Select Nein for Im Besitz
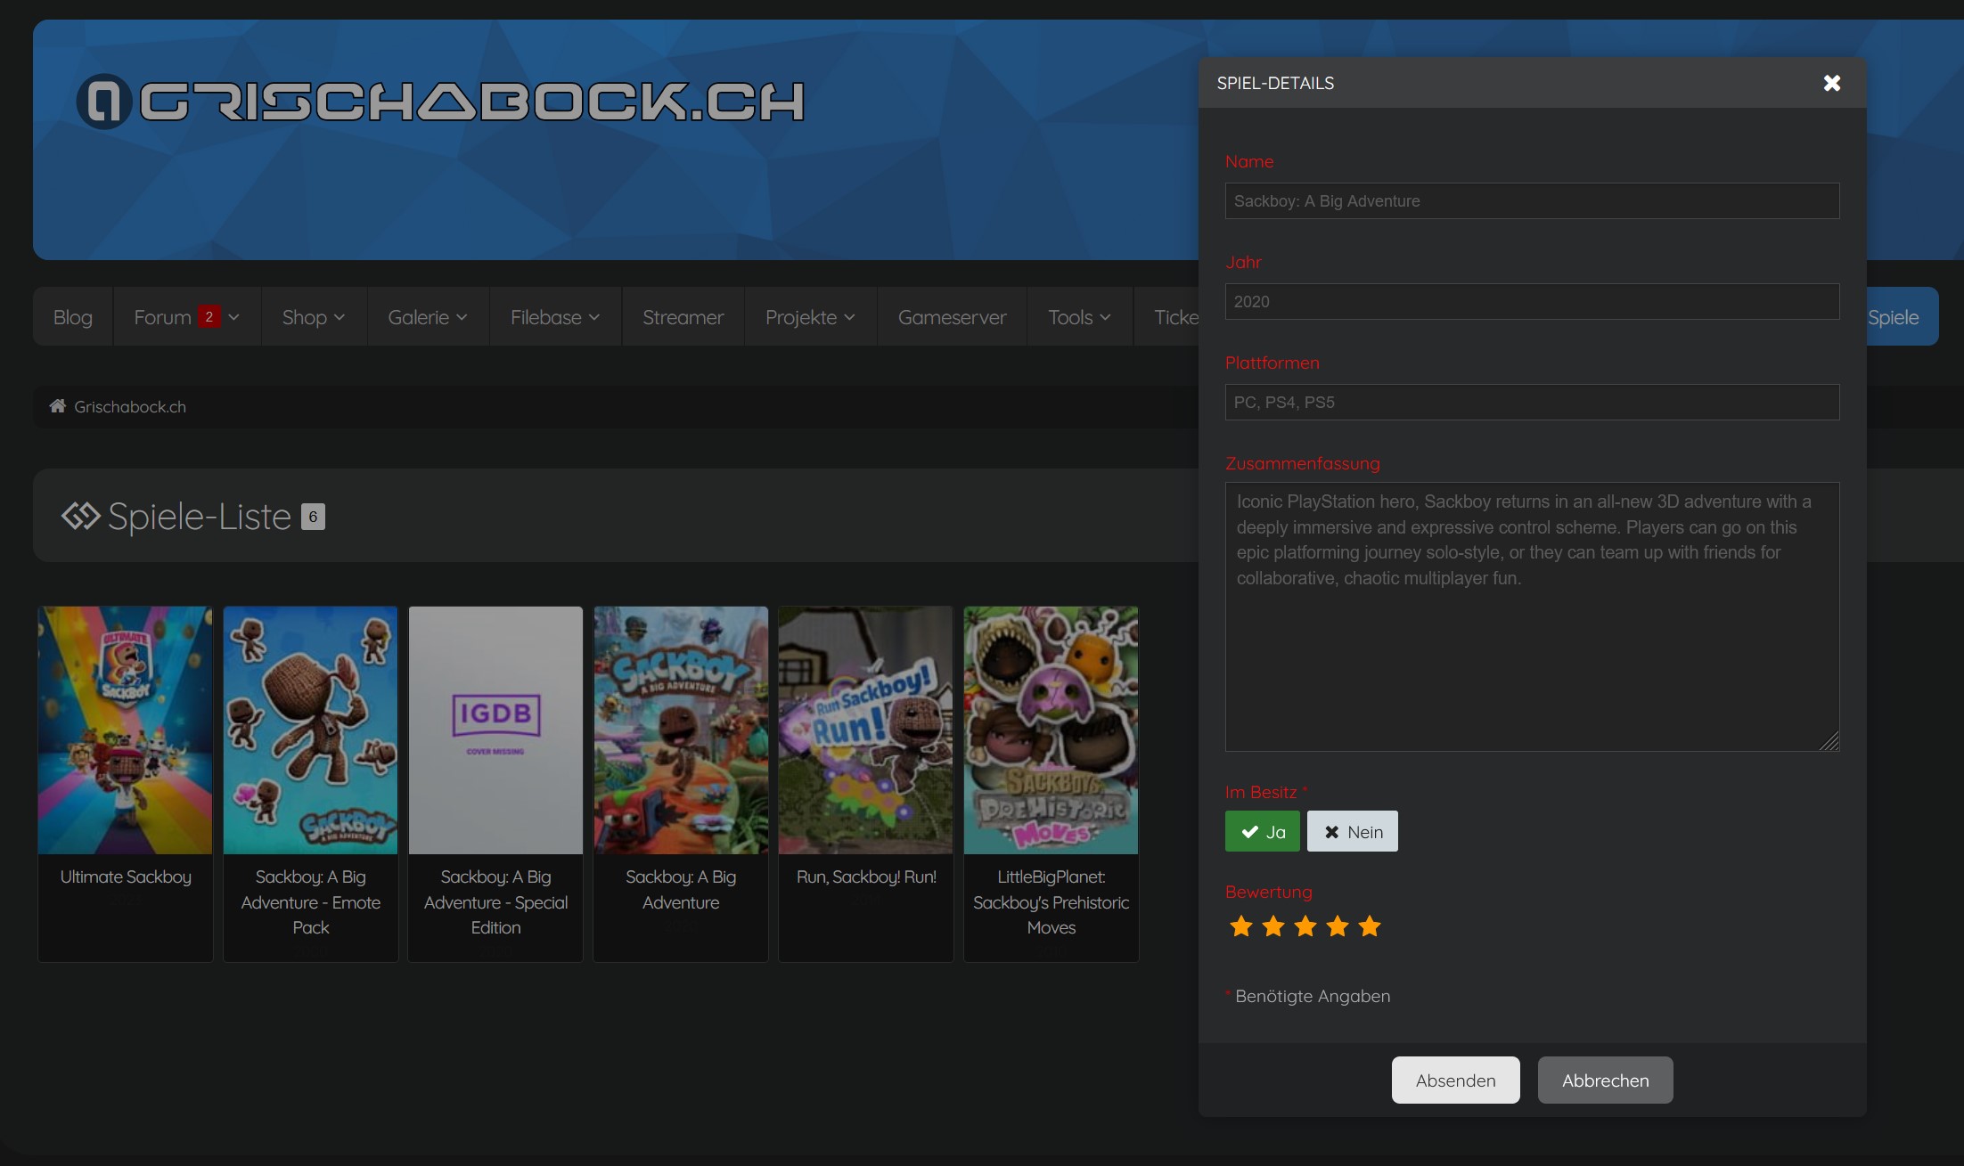 (1352, 831)
